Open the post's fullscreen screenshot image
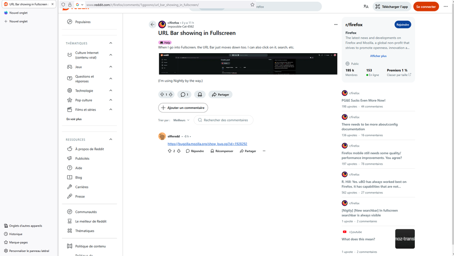 (x=248, y=64)
